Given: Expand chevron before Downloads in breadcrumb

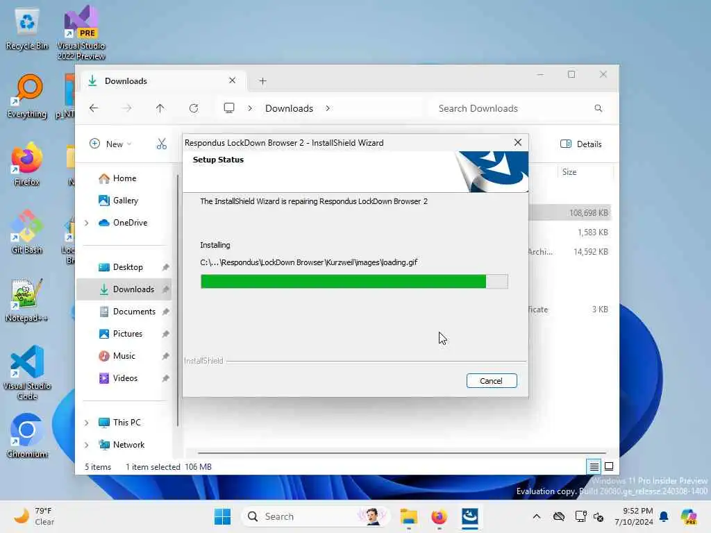Looking at the screenshot, I should coord(250,108).
